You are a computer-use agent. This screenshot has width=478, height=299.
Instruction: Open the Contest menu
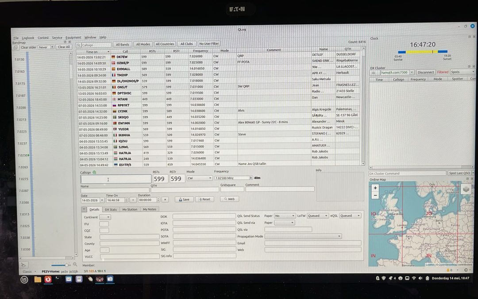point(43,38)
